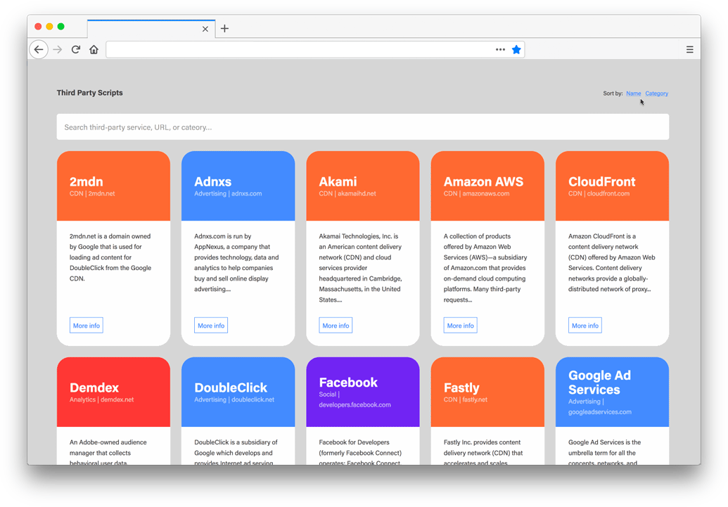The height and width of the screenshot is (507, 728).
Task: Click the Adobe-owned audience manager description
Action: pos(108,451)
